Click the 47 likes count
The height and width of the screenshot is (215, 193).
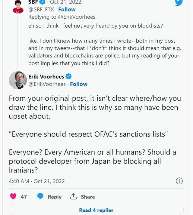(24, 197)
